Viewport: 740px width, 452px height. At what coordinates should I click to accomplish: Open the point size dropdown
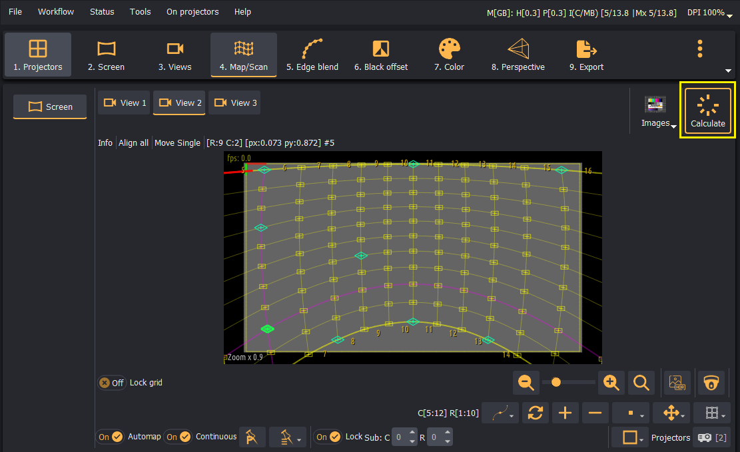(x=631, y=413)
